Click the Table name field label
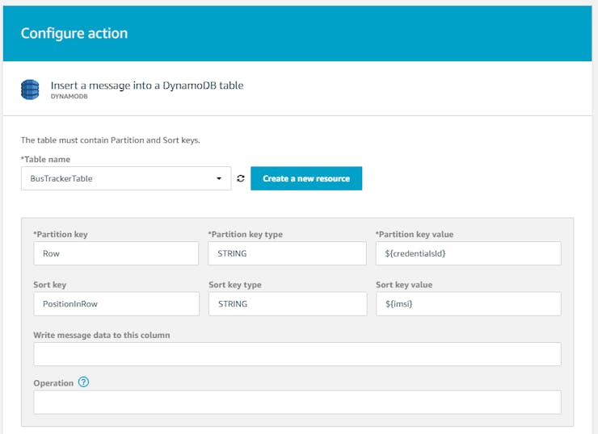598x434 pixels. point(45,159)
